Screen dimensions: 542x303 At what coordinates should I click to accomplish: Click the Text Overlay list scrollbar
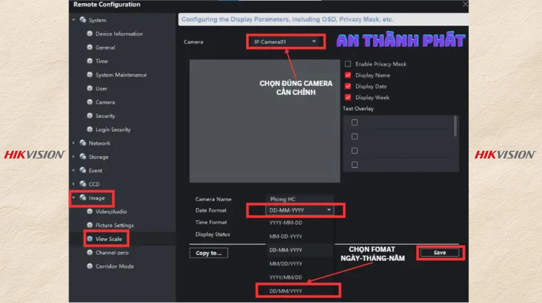pyautogui.click(x=455, y=126)
